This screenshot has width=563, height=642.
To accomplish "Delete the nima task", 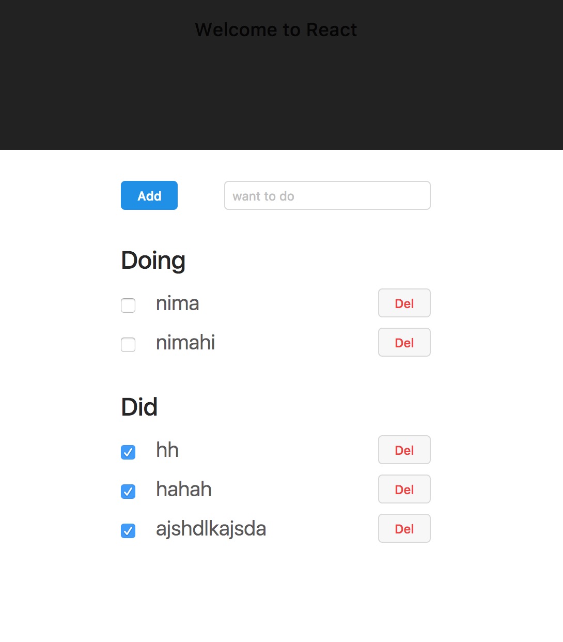I will coord(404,303).
